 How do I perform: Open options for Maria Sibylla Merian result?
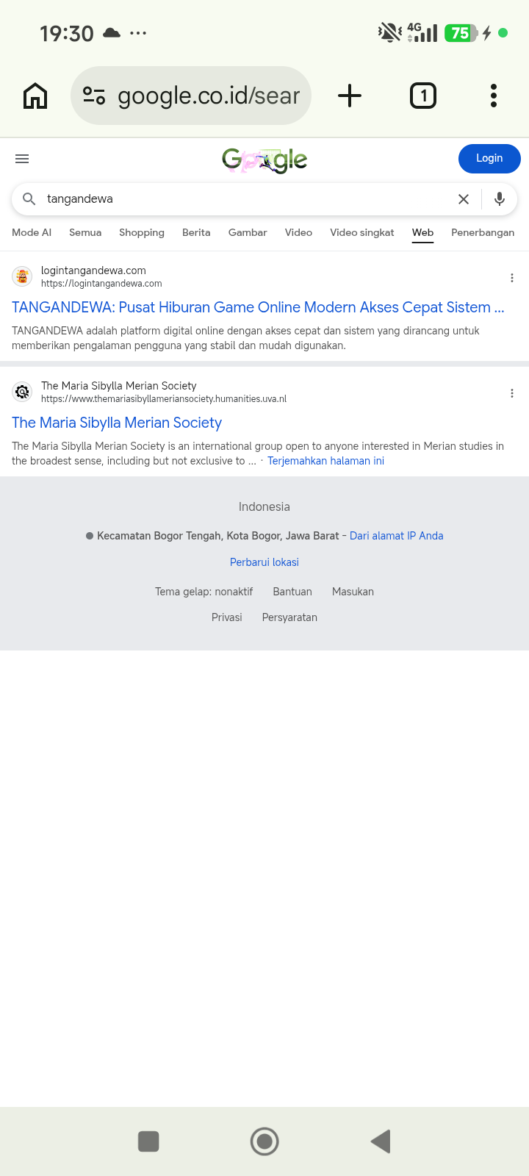pos(512,393)
